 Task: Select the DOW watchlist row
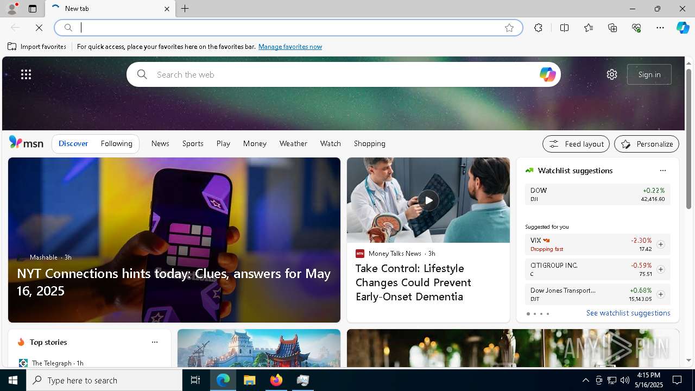point(597,194)
